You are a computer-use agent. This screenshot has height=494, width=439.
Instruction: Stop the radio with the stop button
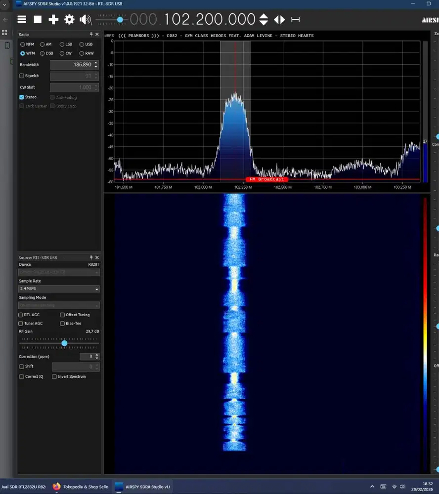pos(38,20)
